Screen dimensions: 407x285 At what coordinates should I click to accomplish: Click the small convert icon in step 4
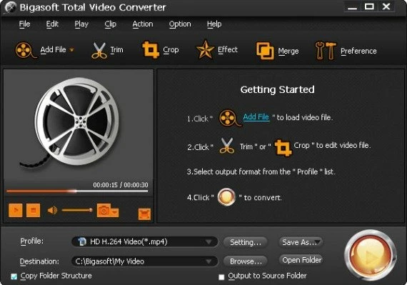[x=226, y=197]
